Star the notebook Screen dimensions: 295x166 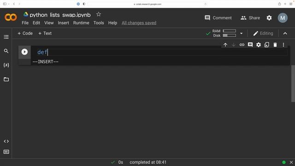[x=99, y=14]
